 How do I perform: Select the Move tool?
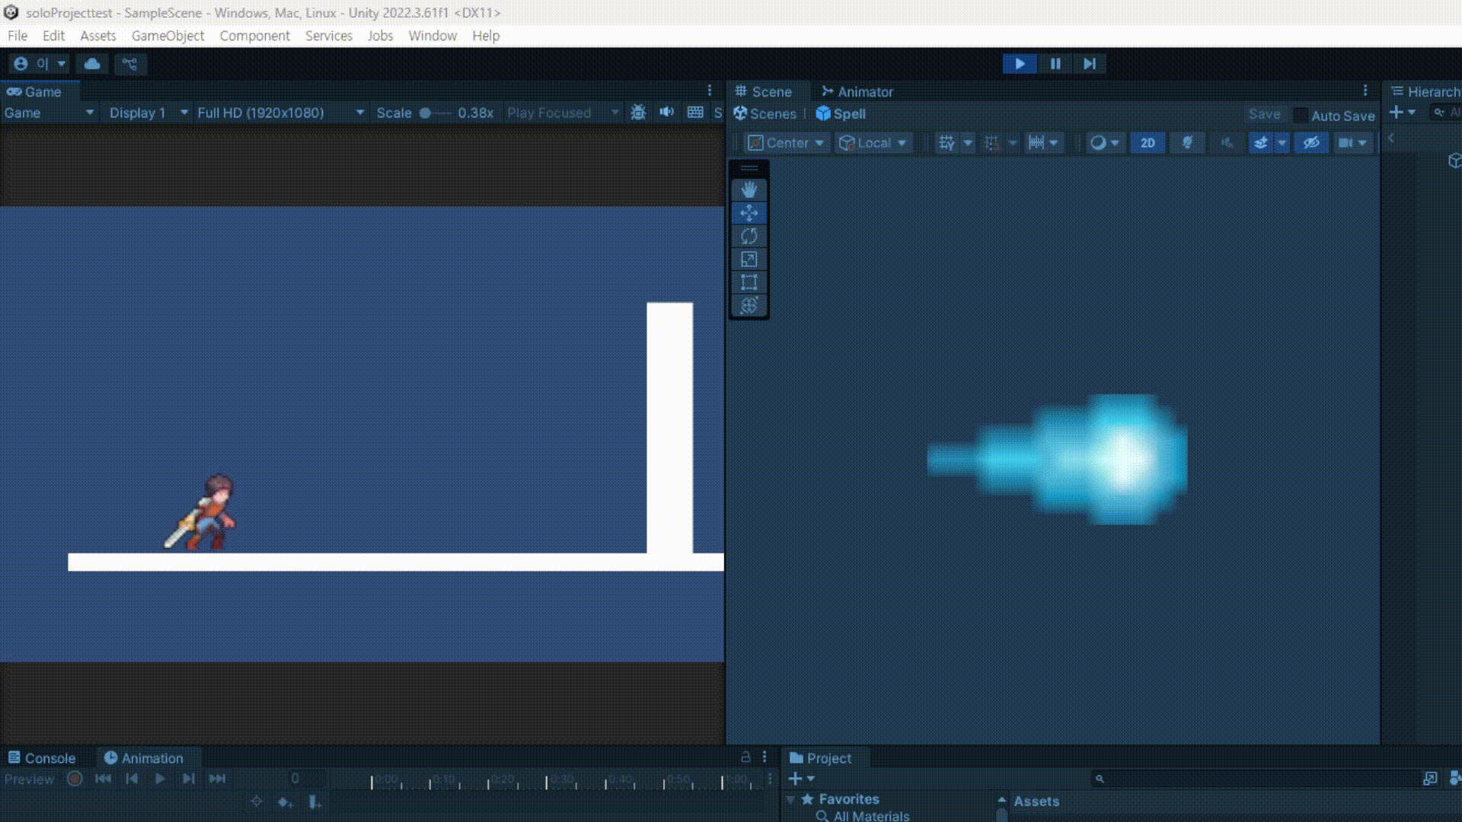(x=749, y=213)
